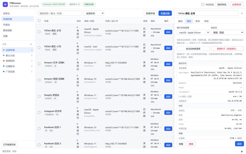Click the 凭据已加密 badge
The image size is (246, 154).
click(89, 4)
